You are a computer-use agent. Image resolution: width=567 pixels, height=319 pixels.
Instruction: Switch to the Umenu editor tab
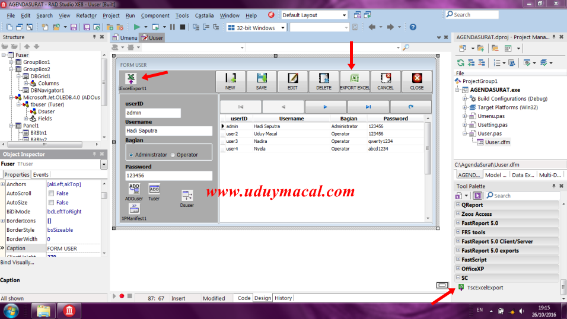point(125,37)
